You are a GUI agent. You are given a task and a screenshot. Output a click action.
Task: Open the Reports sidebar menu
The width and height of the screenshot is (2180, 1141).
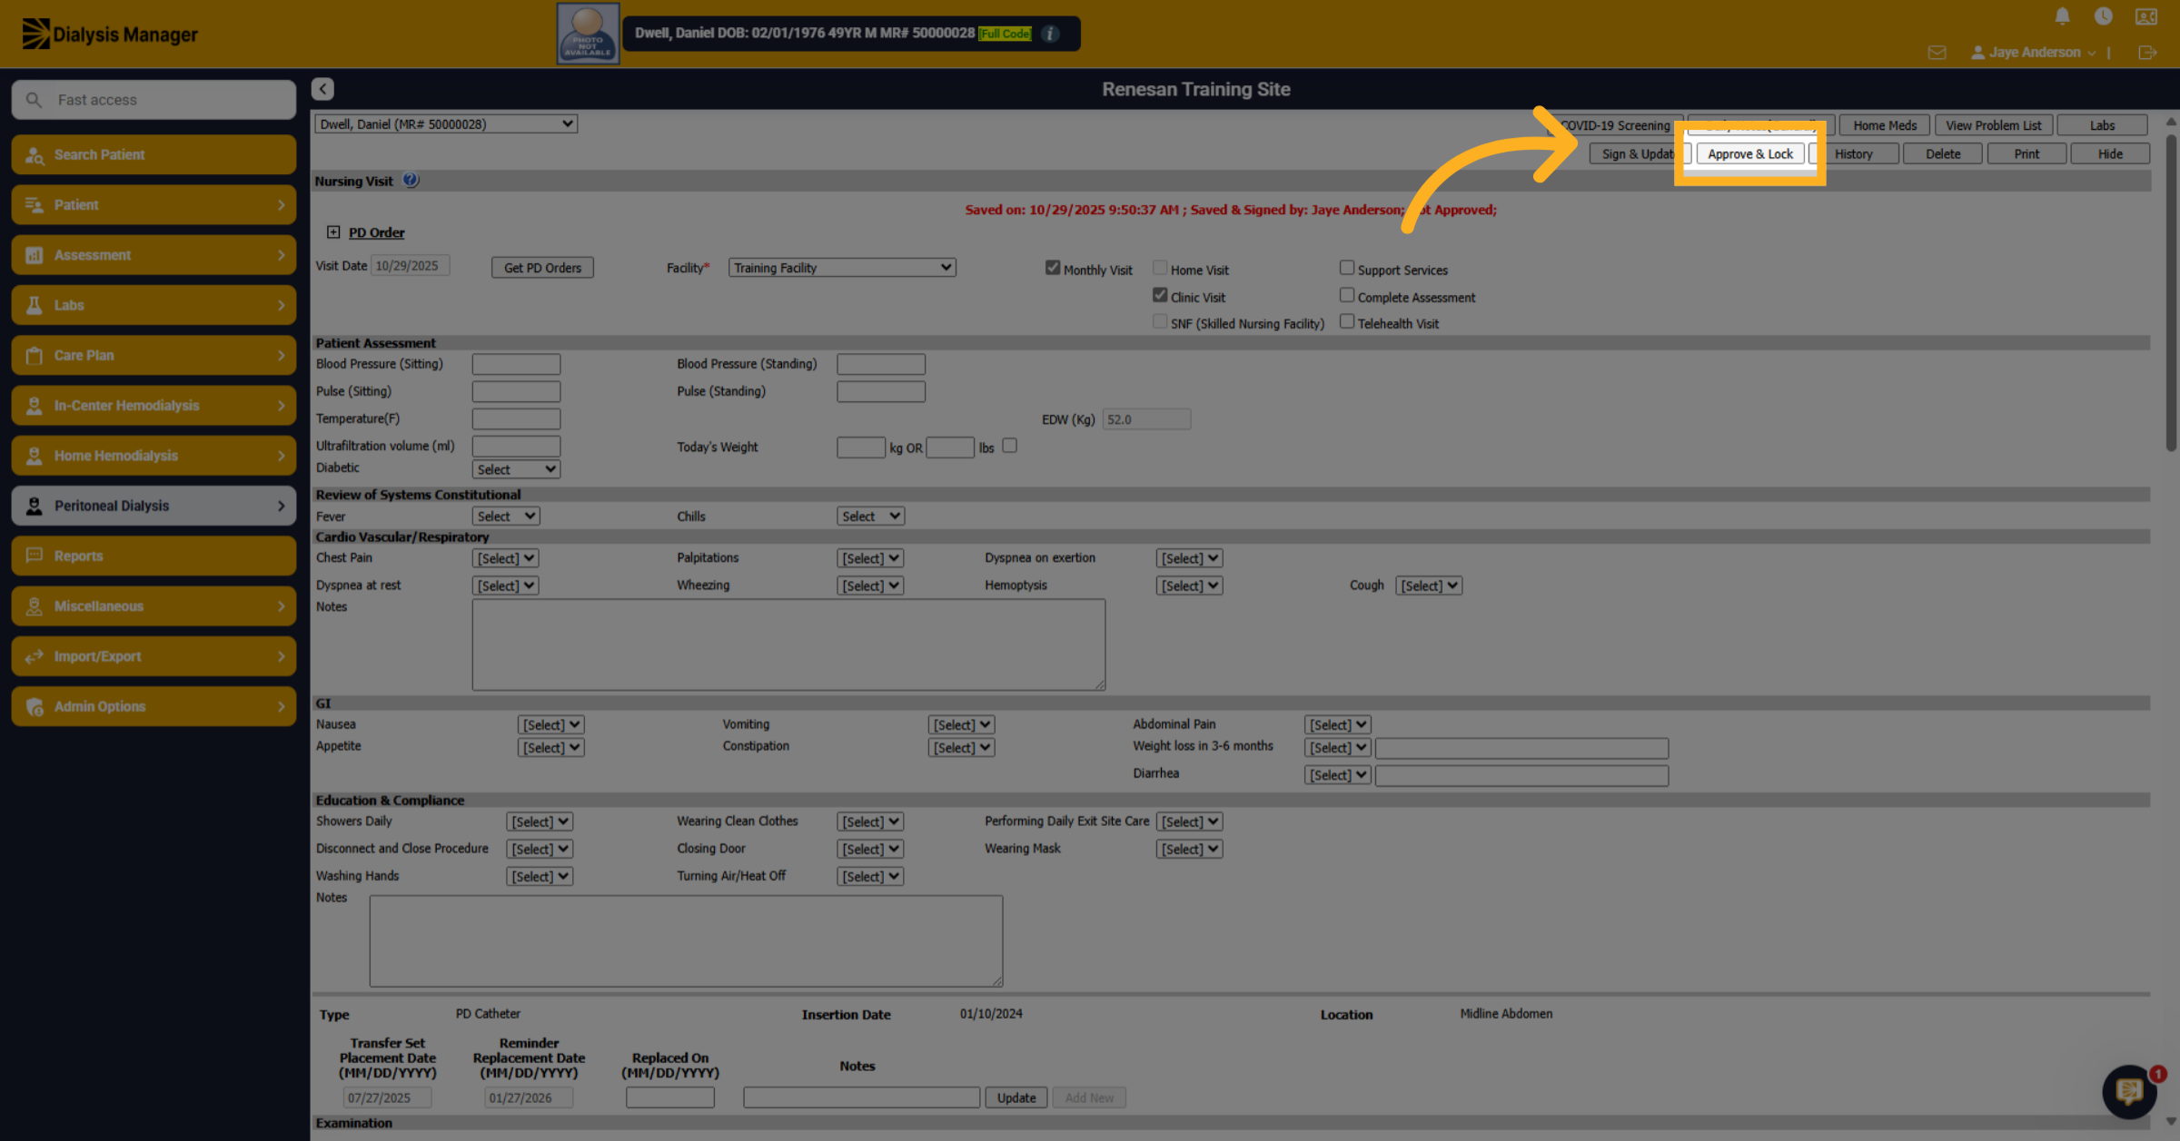tap(154, 556)
